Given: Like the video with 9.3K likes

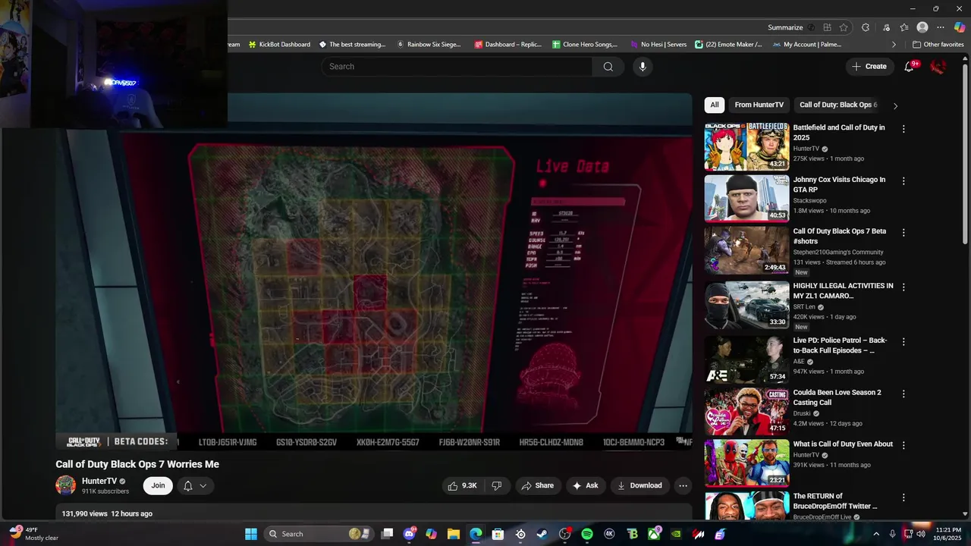Looking at the screenshot, I should click(x=462, y=485).
